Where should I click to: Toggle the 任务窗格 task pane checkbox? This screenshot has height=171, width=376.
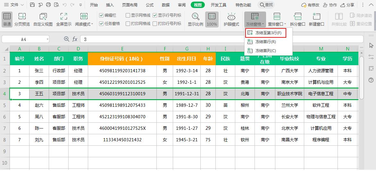[x=101, y=24]
